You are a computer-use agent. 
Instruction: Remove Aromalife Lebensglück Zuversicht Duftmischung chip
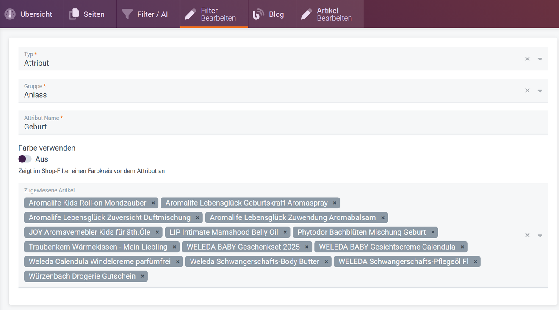(x=197, y=218)
